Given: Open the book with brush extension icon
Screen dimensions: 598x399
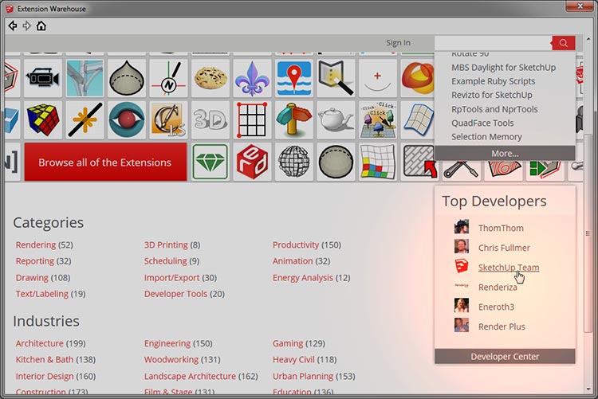Looking at the screenshot, I should (x=336, y=78).
